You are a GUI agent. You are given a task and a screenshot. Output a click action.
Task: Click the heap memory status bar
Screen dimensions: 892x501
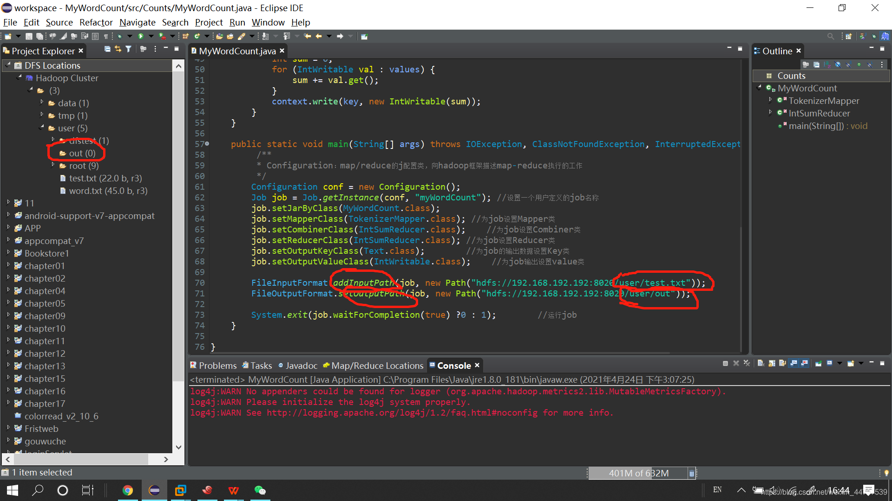638,473
